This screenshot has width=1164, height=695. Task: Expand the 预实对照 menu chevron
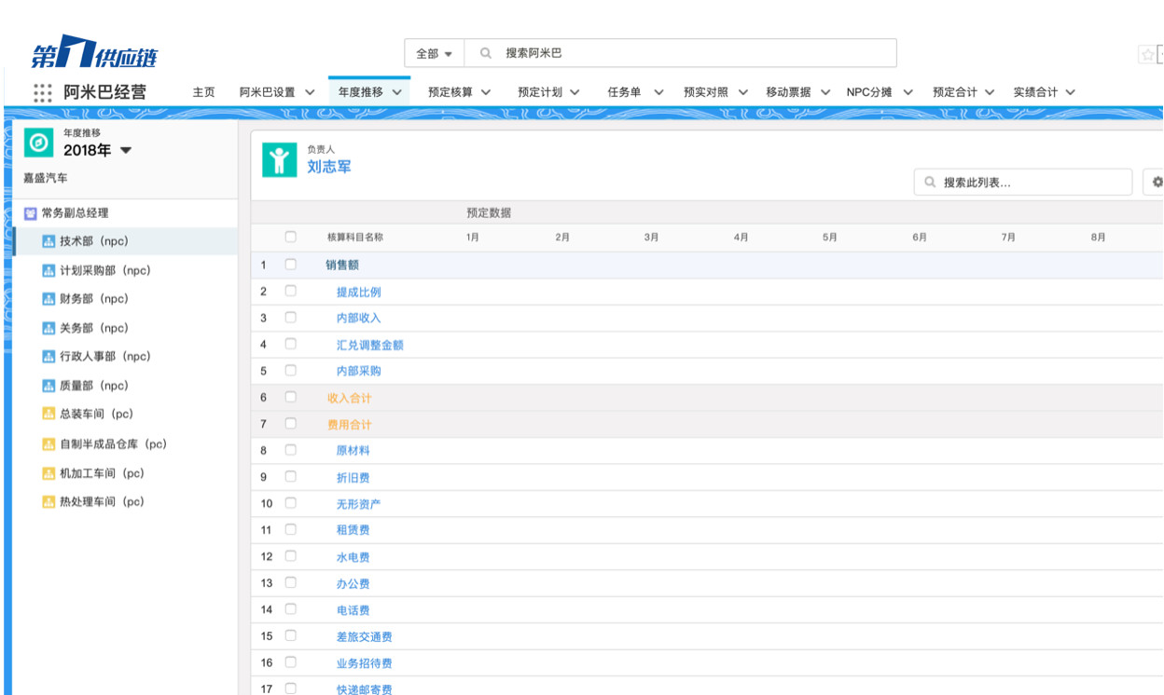743,92
